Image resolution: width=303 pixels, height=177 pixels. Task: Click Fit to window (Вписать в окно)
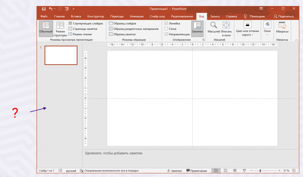coord(226,29)
